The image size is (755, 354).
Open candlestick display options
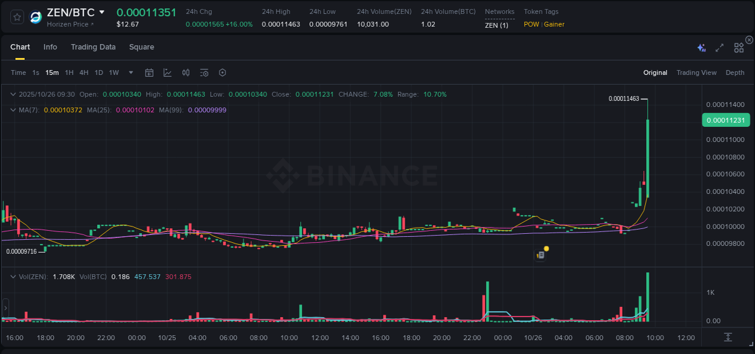coord(185,72)
